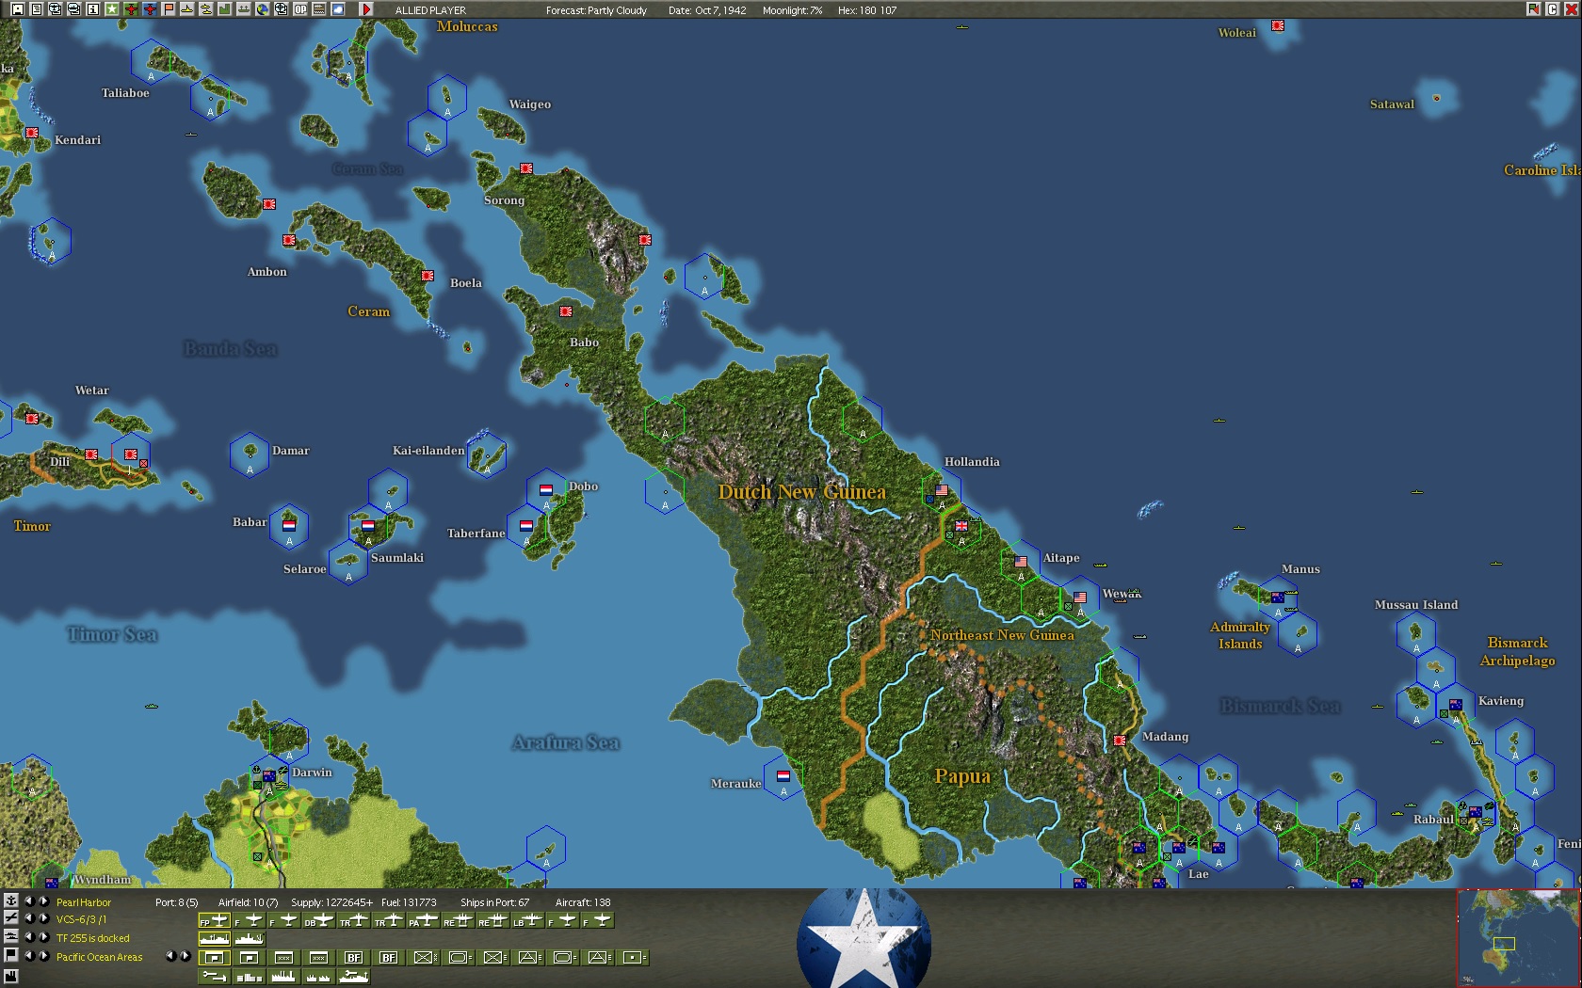Click the minimap thumbnail

[x=1518, y=938]
